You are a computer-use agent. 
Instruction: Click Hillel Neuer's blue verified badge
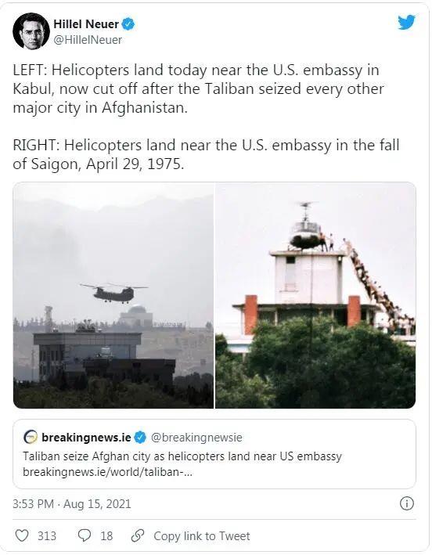[x=128, y=24]
